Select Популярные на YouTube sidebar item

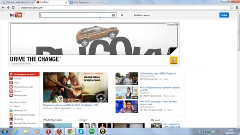point(24,74)
